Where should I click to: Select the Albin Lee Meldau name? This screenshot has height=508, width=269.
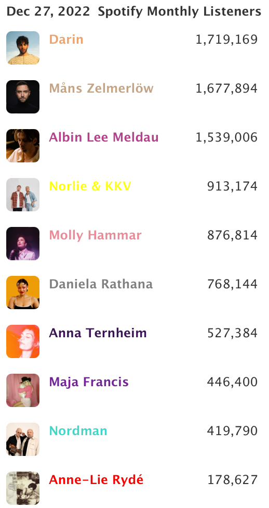coord(104,137)
